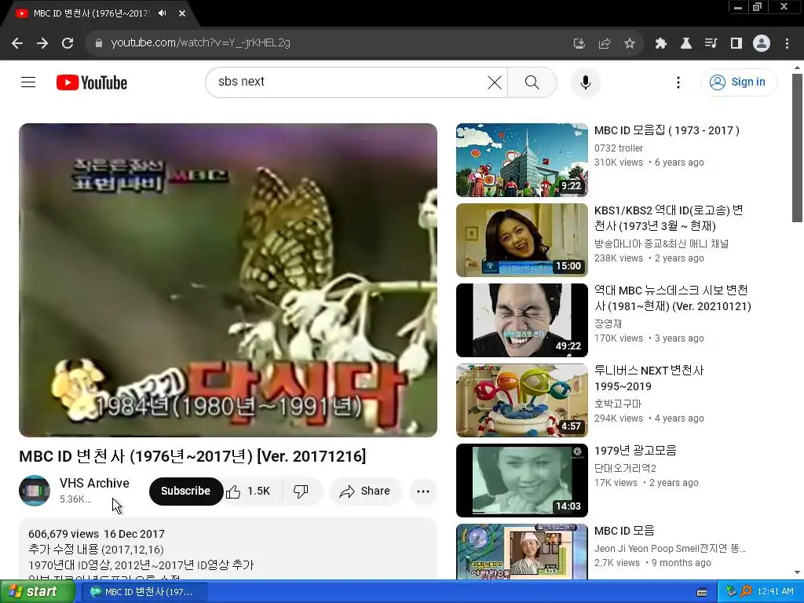Image resolution: width=804 pixels, height=603 pixels.
Task: Mute tab via speaker icon on tab
Action: tap(163, 13)
